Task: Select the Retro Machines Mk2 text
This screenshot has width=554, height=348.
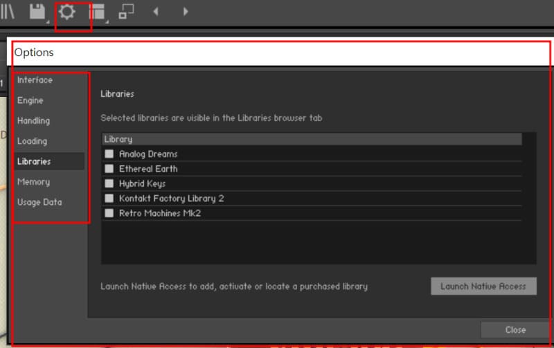Action: pos(160,213)
